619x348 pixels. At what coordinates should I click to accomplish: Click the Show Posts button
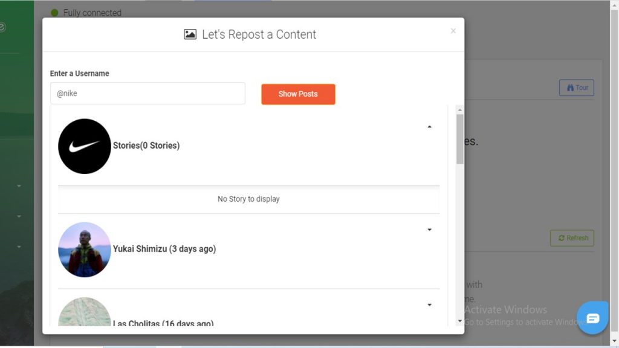pos(298,94)
